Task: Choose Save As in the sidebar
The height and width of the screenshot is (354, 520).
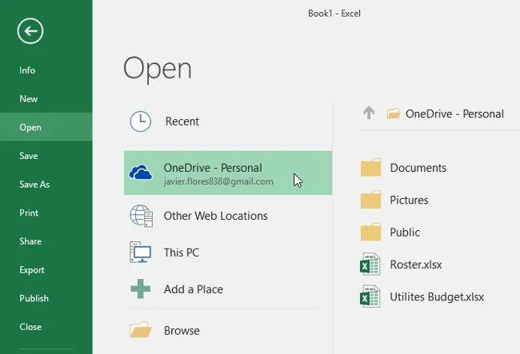Action: (x=34, y=184)
